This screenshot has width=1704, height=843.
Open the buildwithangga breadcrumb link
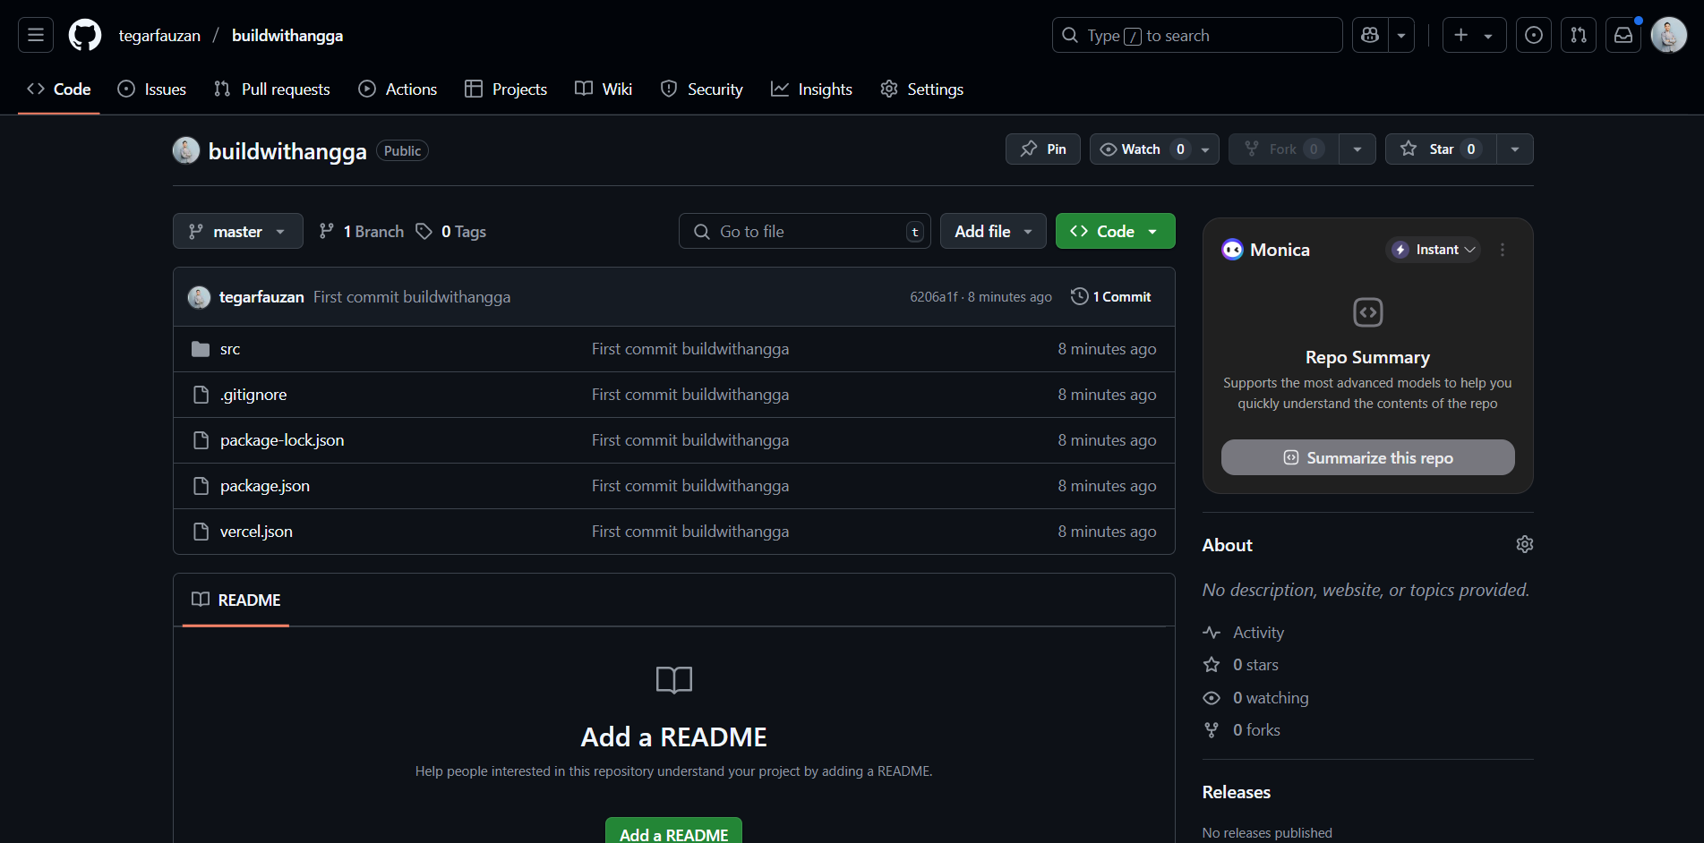(x=287, y=36)
